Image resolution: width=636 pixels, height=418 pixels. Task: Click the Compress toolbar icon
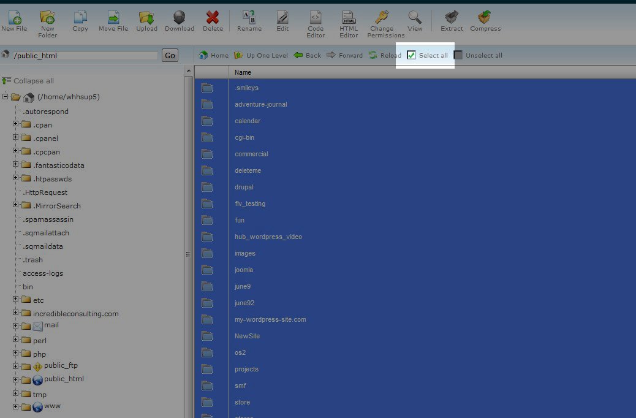[485, 18]
